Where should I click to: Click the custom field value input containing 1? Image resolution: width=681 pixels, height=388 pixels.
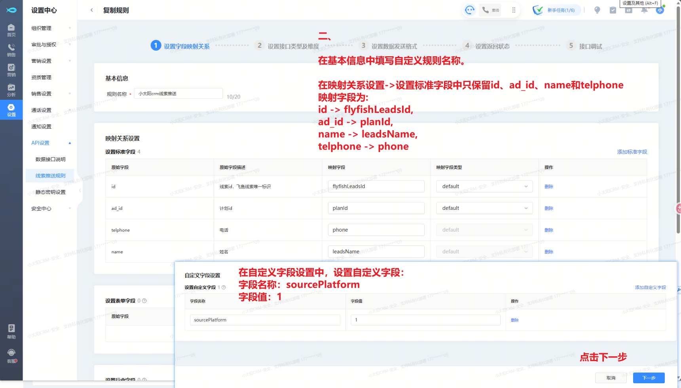[425, 320]
